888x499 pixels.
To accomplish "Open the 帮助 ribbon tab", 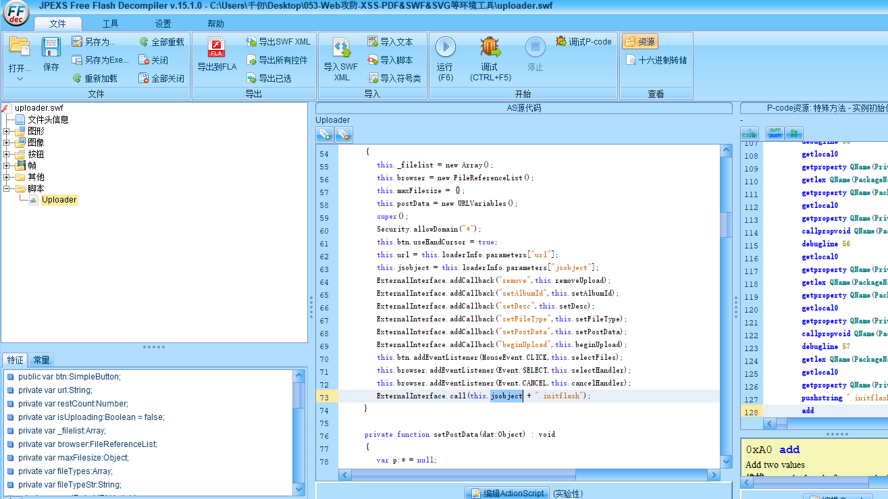I will [215, 24].
